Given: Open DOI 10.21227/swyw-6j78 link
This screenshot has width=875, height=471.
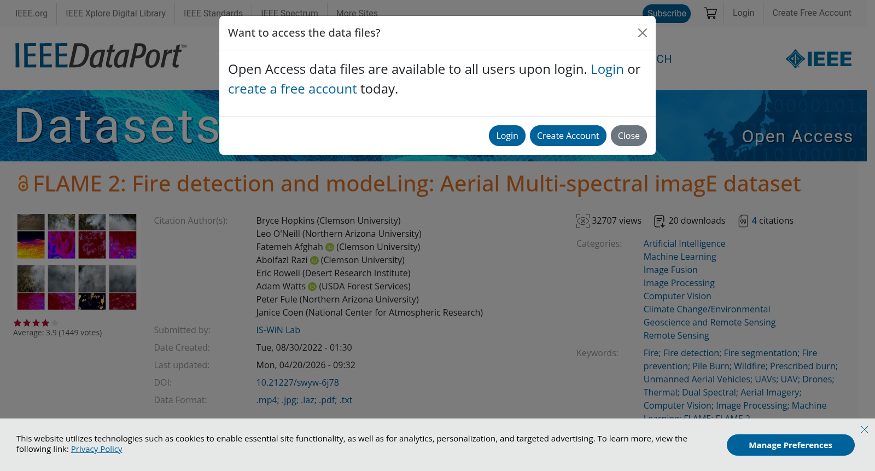Looking at the screenshot, I should point(297,383).
